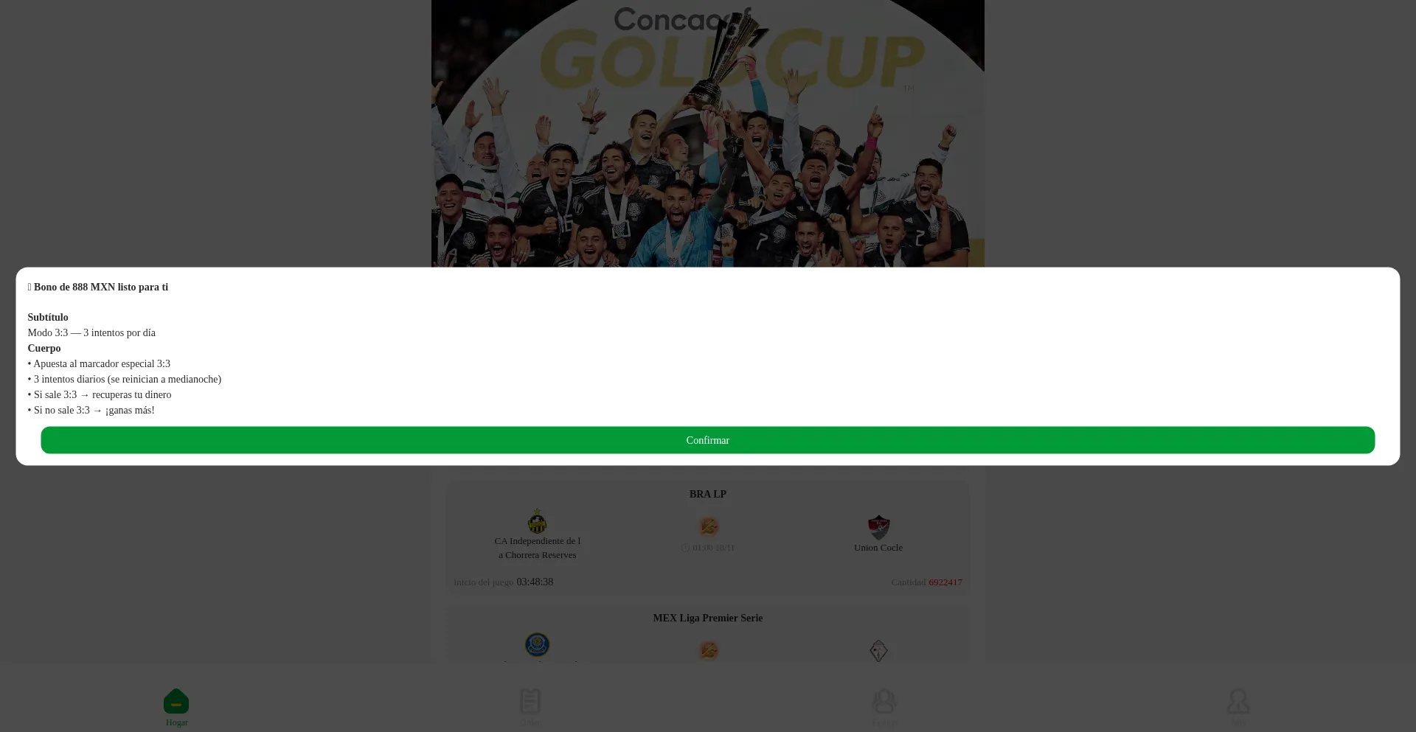Viewport: 1416px width, 732px height.
Task: Click the VS badge in MEX Liga match
Action: tap(708, 650)
